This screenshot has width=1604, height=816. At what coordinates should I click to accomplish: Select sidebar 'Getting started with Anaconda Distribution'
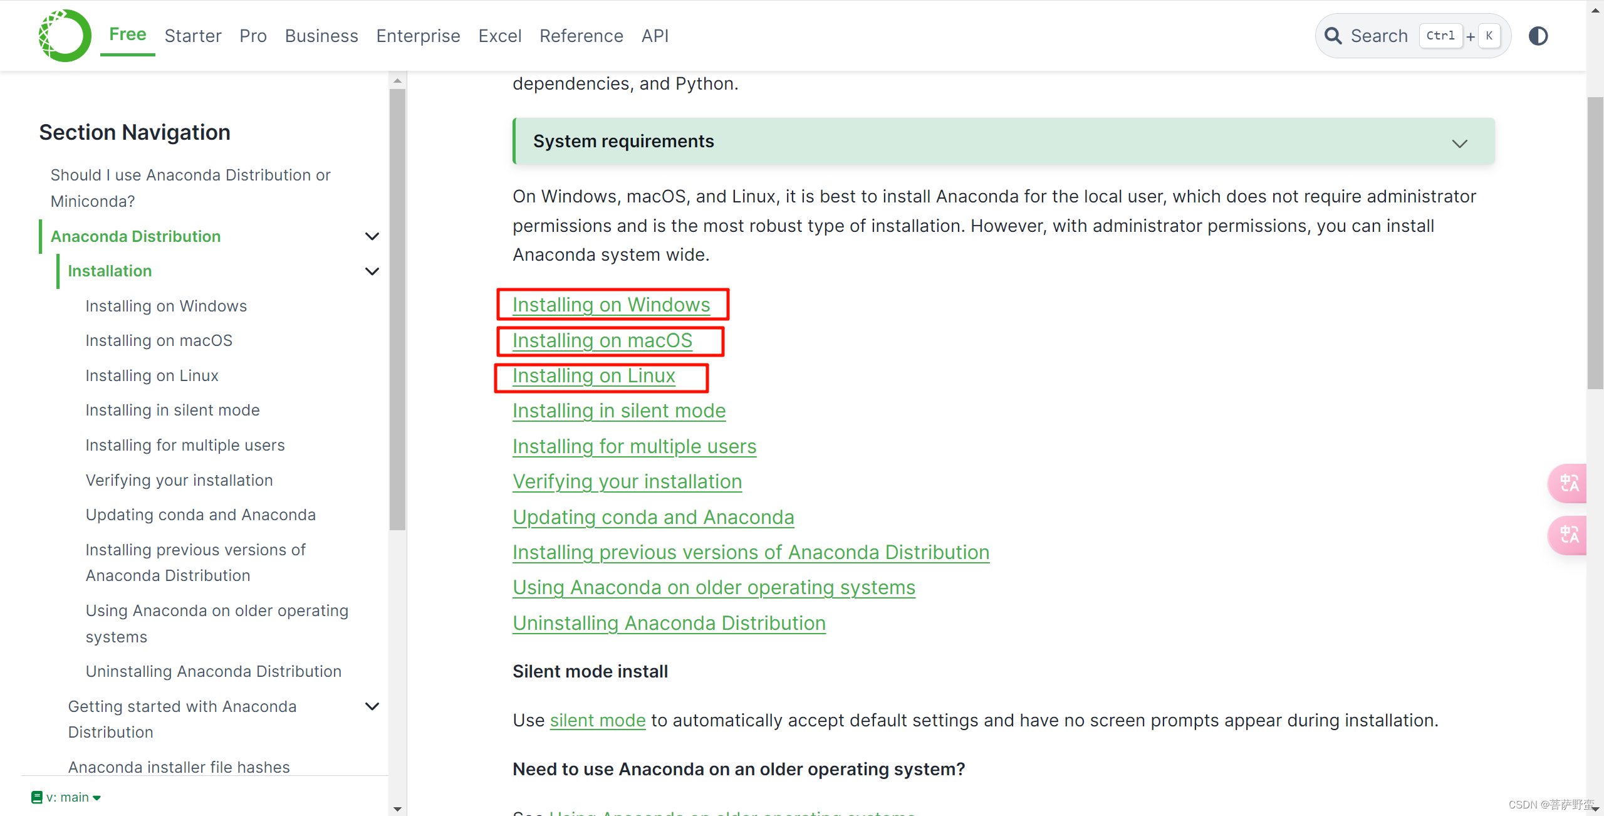[x=182, y=719]
